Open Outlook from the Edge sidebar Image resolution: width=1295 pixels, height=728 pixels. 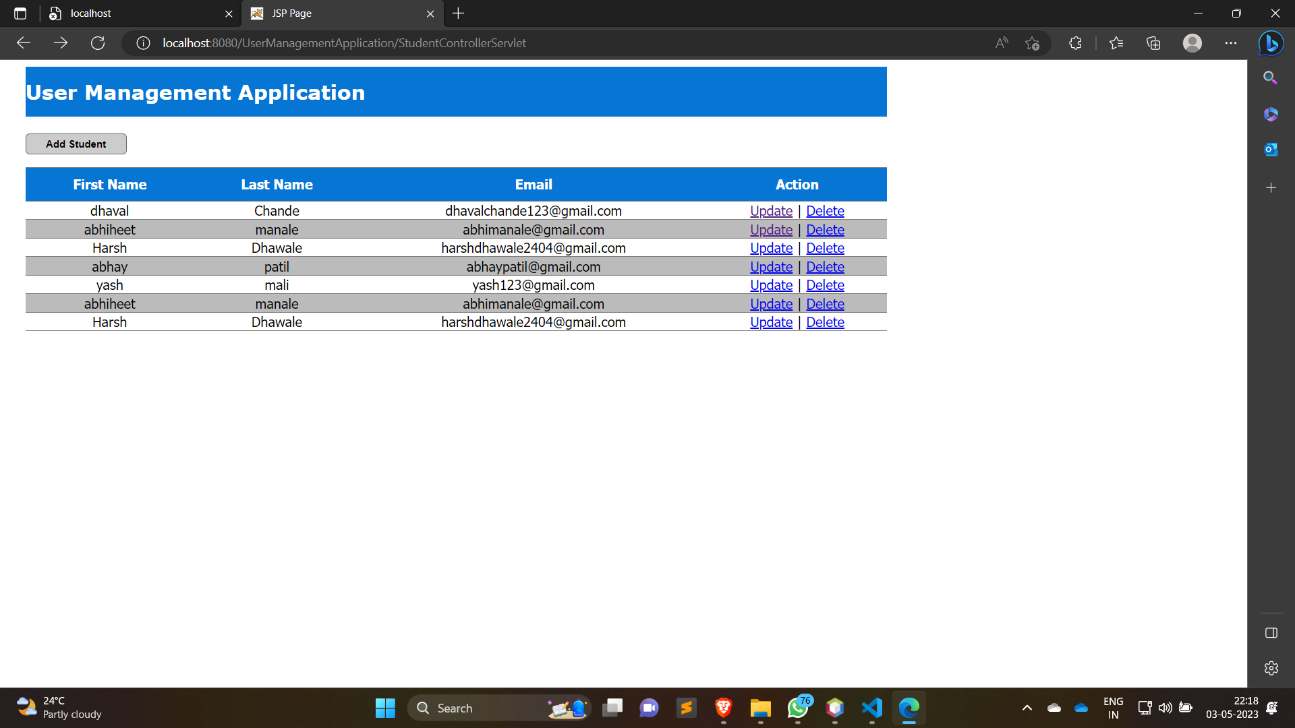(1271, 149)
